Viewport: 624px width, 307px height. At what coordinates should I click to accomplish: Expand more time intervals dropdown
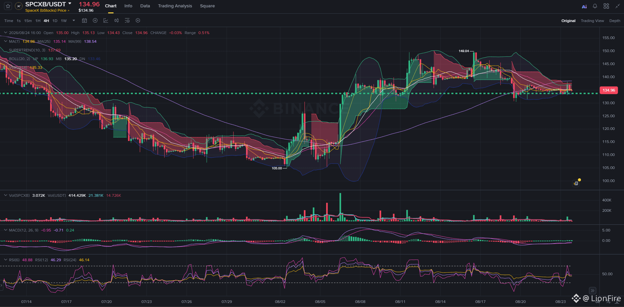click(x=74, y=21)
